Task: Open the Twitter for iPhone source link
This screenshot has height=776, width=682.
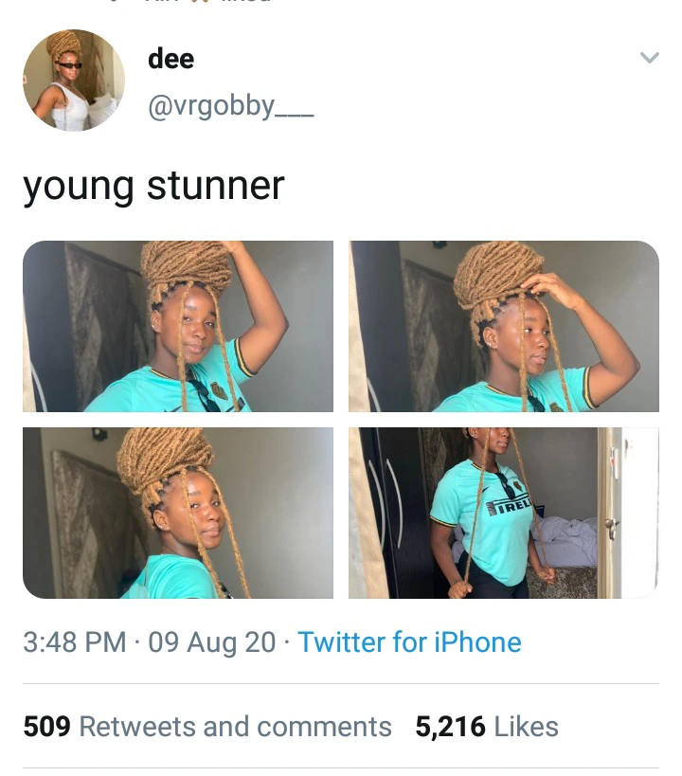Action: (x=409, y=642)
